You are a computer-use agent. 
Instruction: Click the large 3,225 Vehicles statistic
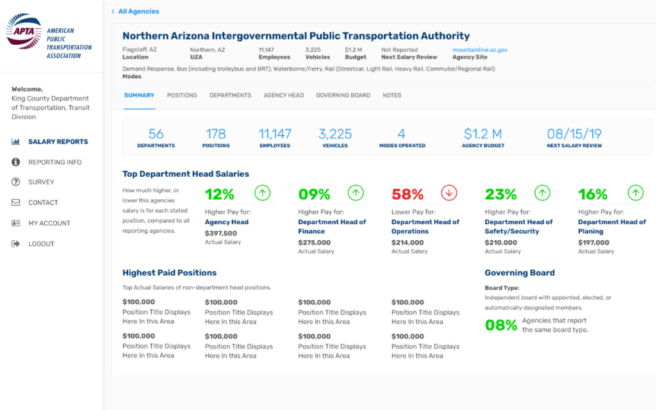tap(335, 138)
